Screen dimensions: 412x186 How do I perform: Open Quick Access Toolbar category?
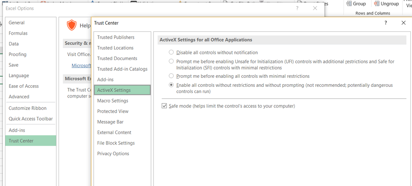(31, 119)
